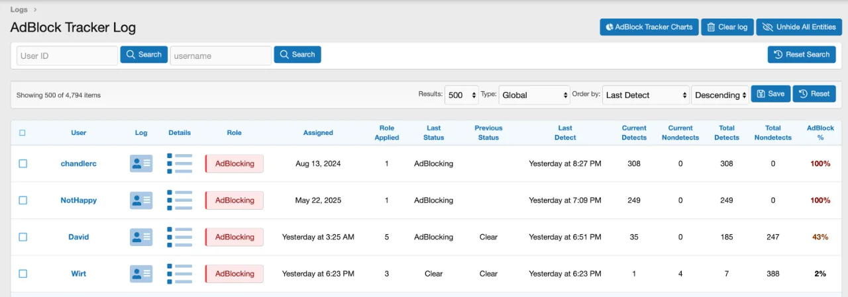Click 'Yesterday at 3:25 AM' assigned cell
Viewport: 848px width, 297px height.
[x=318, y=237]
